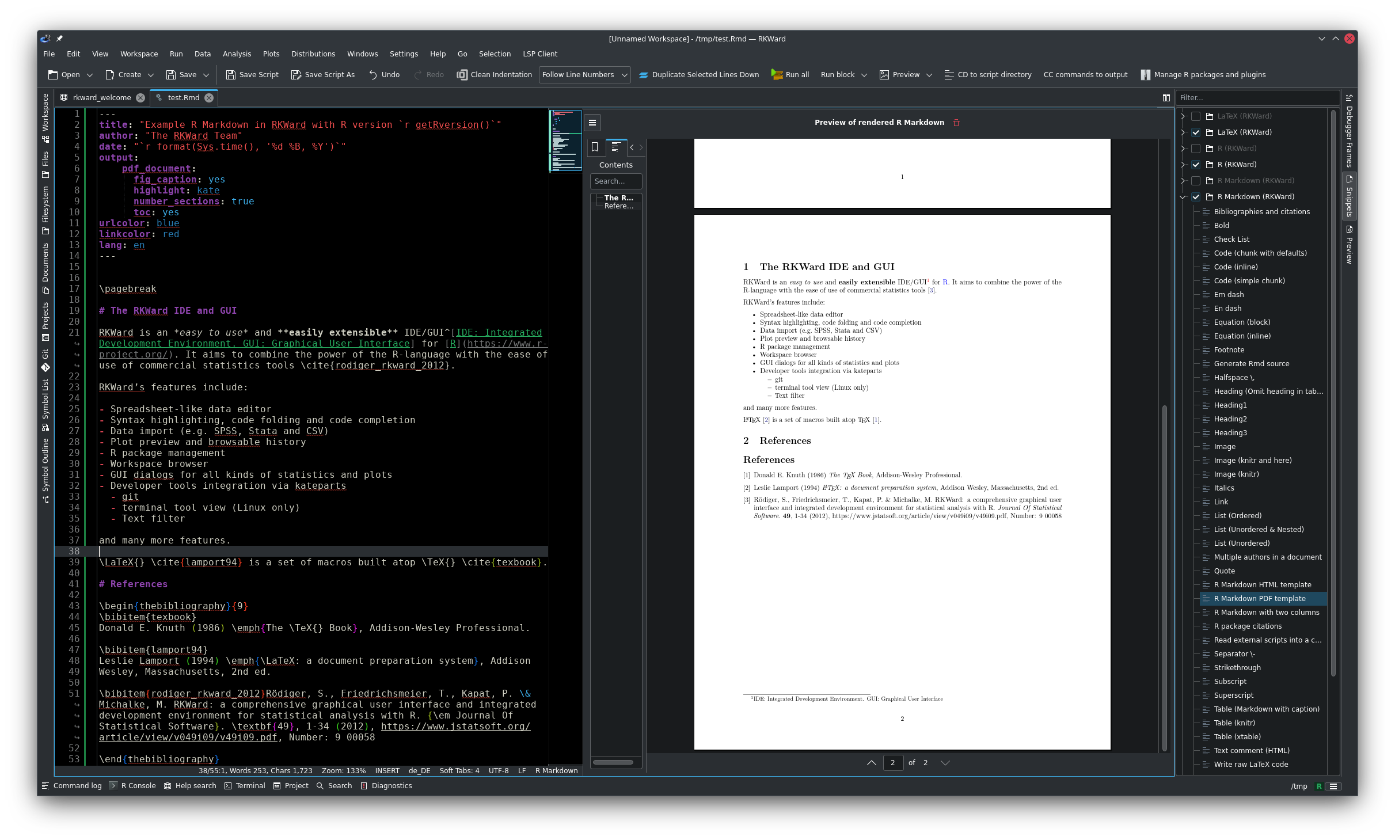Open the Git side panel
1395x840 pixels.
tap(45, 360)
